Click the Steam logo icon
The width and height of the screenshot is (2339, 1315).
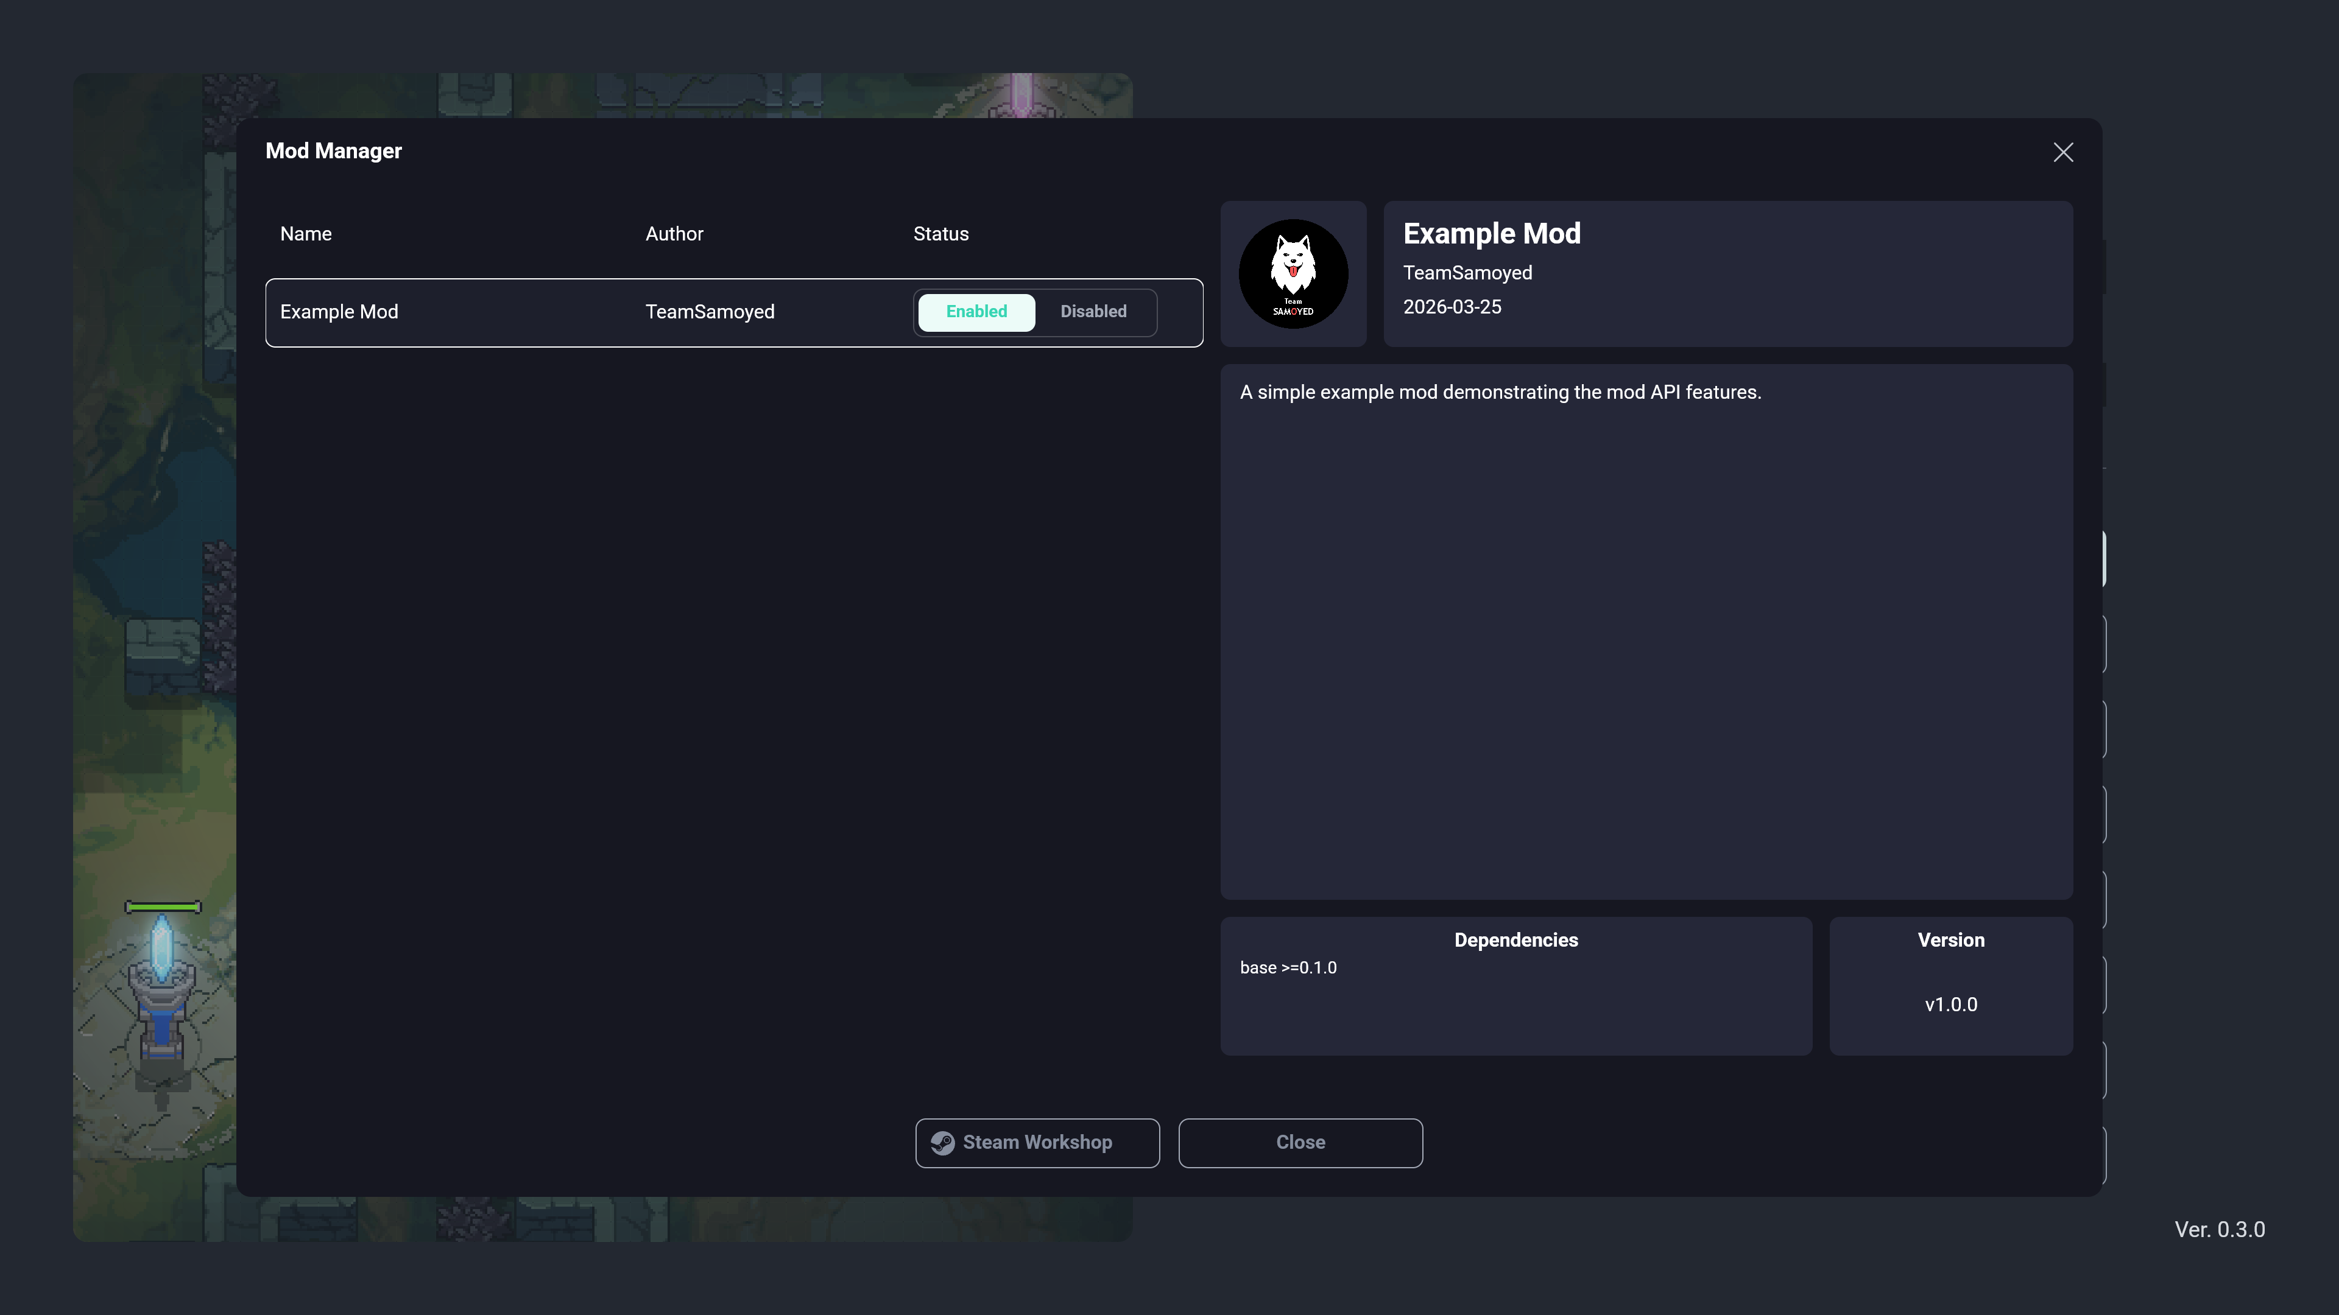[x=942, y=1143]
